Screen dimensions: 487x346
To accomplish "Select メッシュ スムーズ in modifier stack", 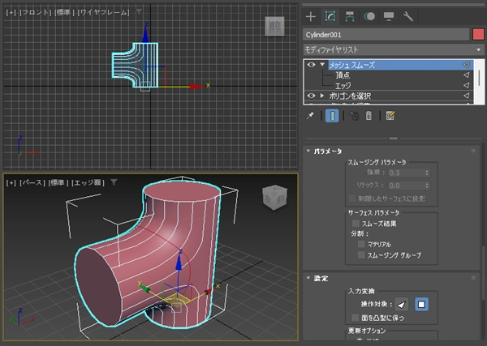I will [352, 65].
